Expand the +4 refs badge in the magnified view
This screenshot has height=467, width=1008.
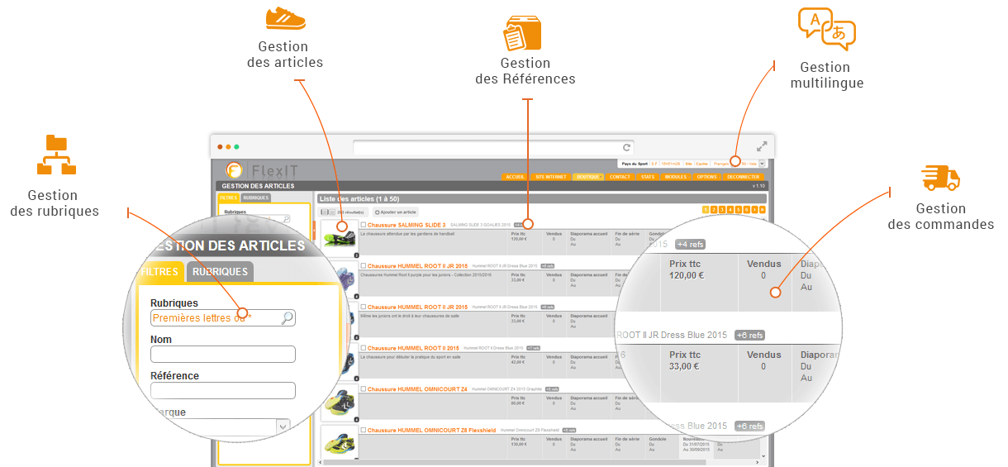tap(690, 244)
